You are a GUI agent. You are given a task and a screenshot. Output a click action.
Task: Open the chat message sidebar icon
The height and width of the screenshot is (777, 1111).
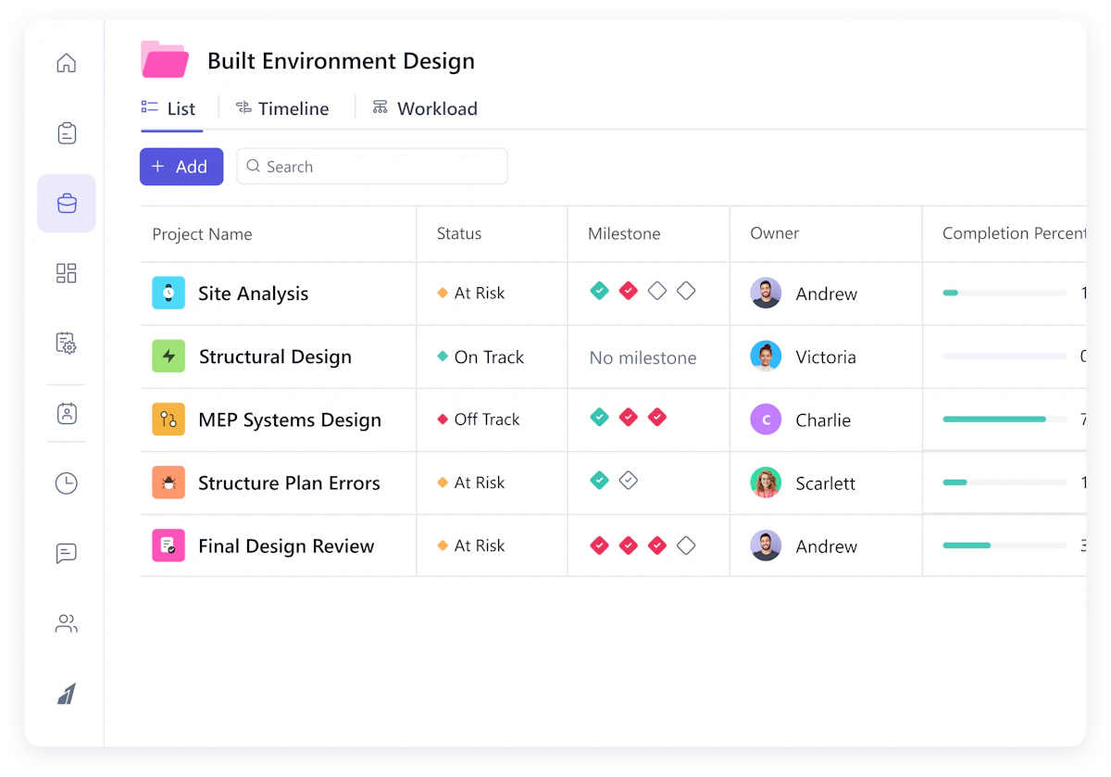[66, 553]
